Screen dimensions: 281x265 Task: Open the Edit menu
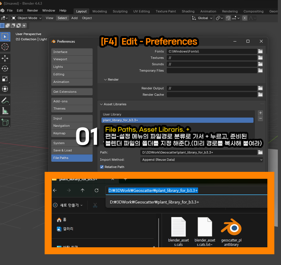pyautogui.click(x=20, y=10)
